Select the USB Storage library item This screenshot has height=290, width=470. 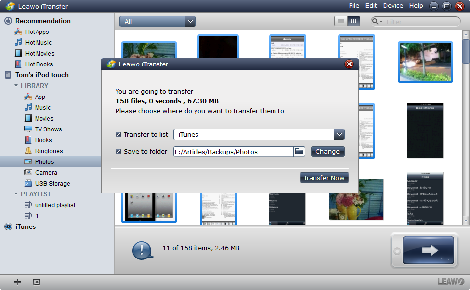coord(52,183)
